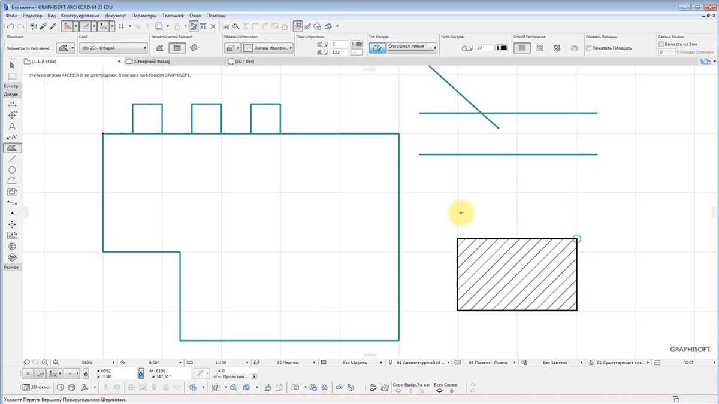Select the eyedropper pick-up parameters icon
The width and height of the screenshot is (719, 404).
pos(43,26)
